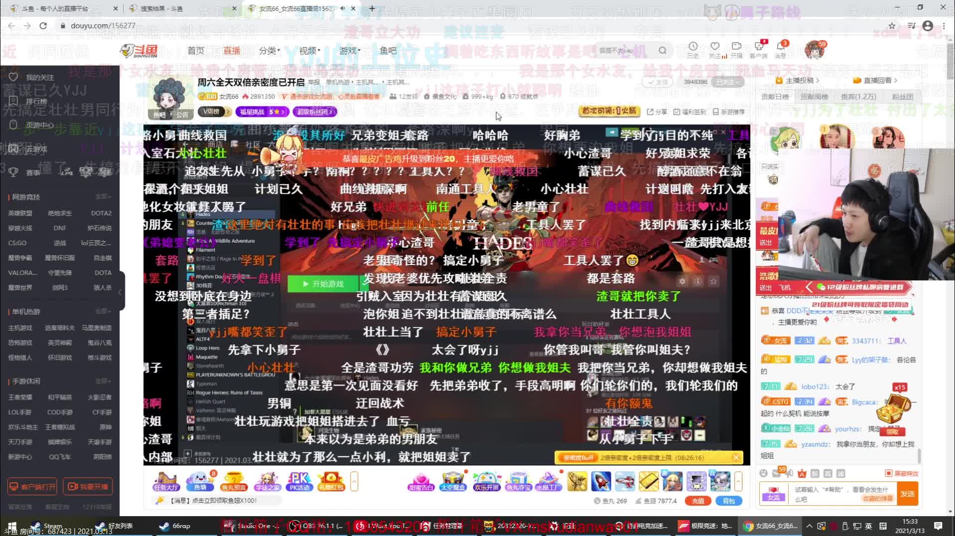Switch to the 贡献日榜 tab
955x536 pixels.
[775, 97]
